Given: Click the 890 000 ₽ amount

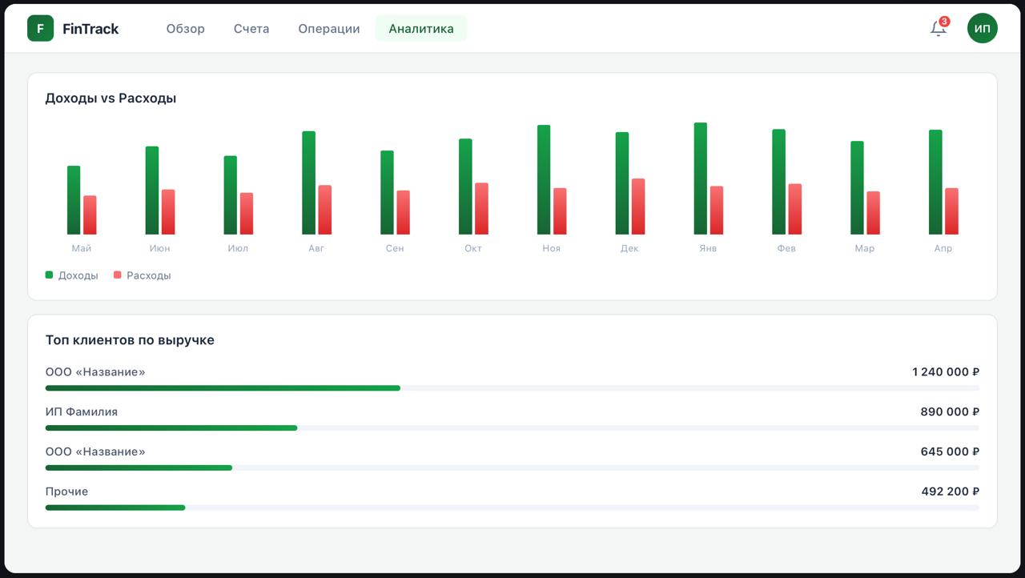Looking at the screenshot, I should click(x=950, y=412).
